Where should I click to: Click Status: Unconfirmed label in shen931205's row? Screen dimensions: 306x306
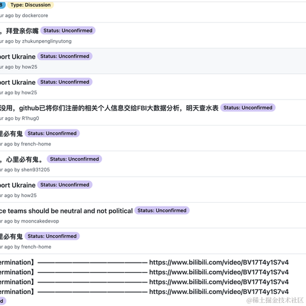75,159
